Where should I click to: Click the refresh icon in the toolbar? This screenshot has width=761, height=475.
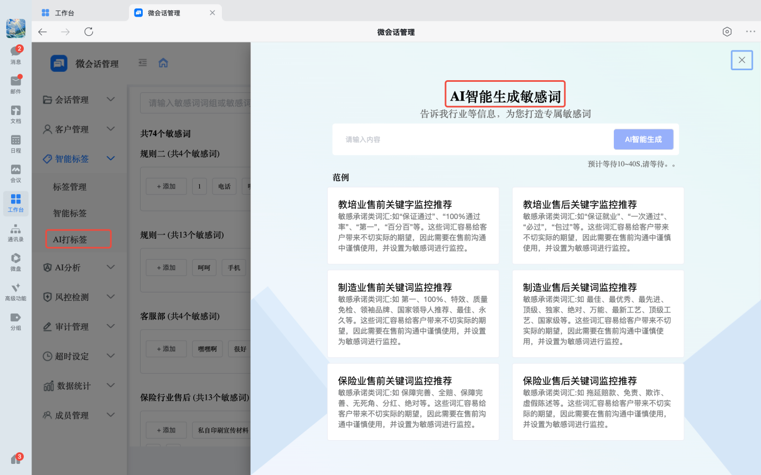click(x=89, y=32)
